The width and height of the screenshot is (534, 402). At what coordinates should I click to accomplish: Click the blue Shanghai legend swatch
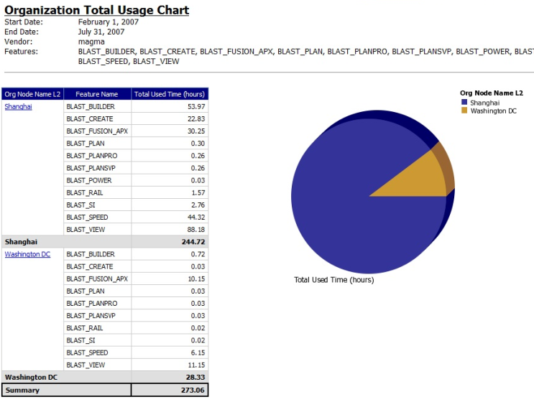(464, 103)
